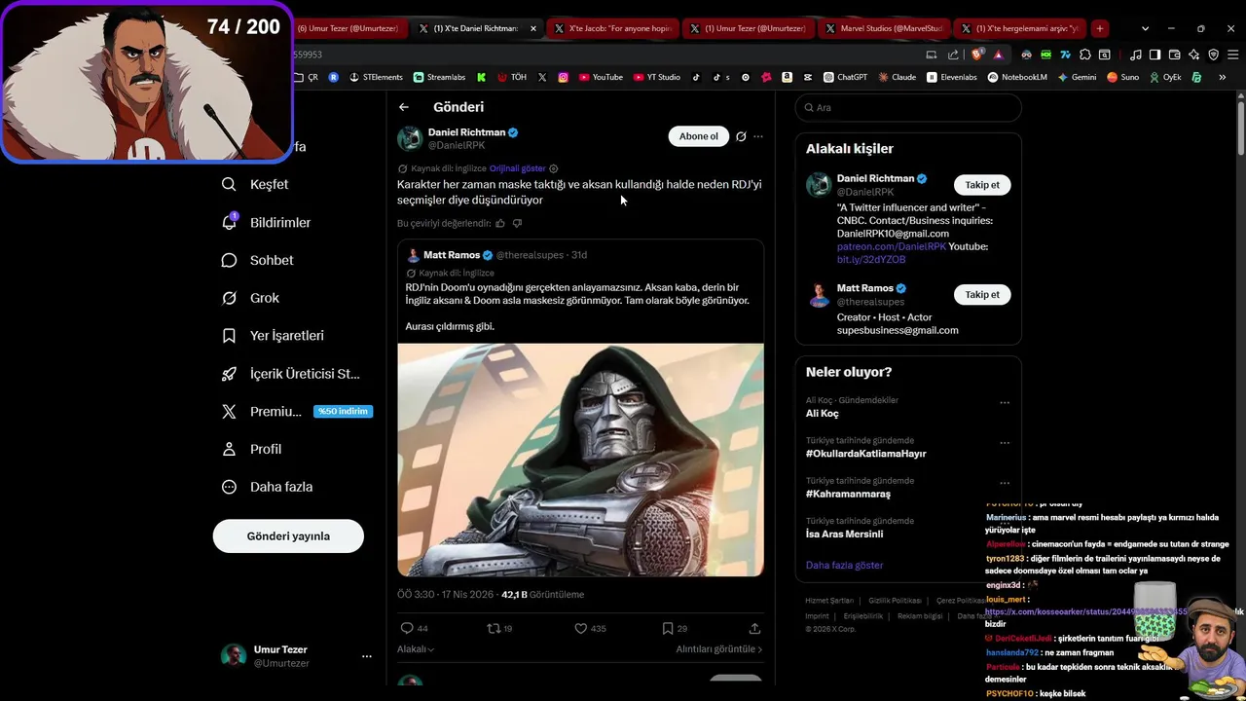Click Brave Shields lion icon
The image size is (1246, 701).
tap(977, 55)
